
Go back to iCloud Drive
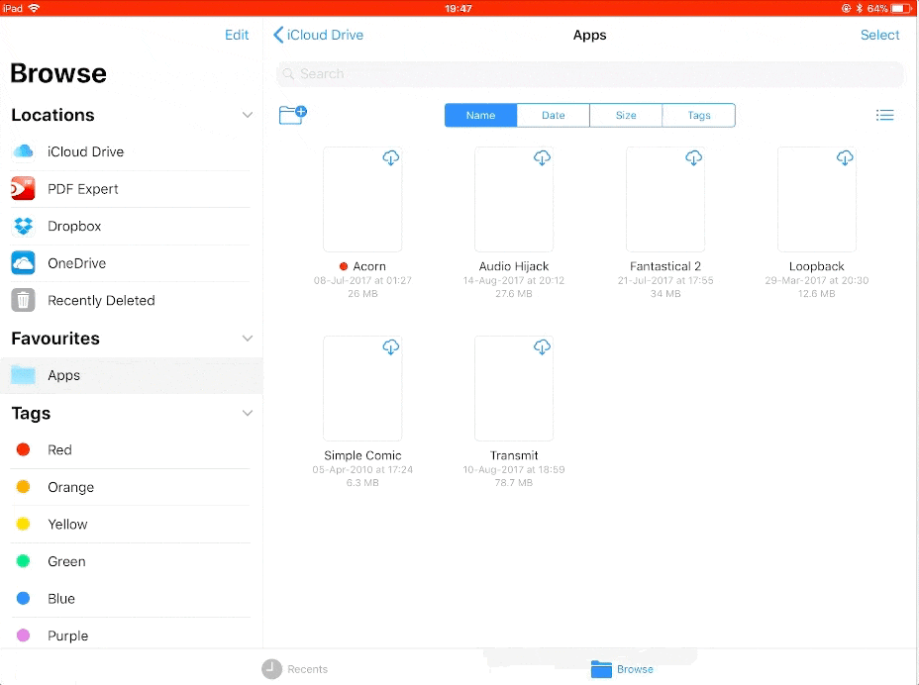(318, 36)
